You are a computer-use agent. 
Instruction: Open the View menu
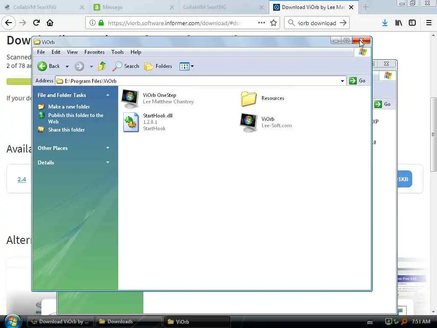click(x=72, y=52)
